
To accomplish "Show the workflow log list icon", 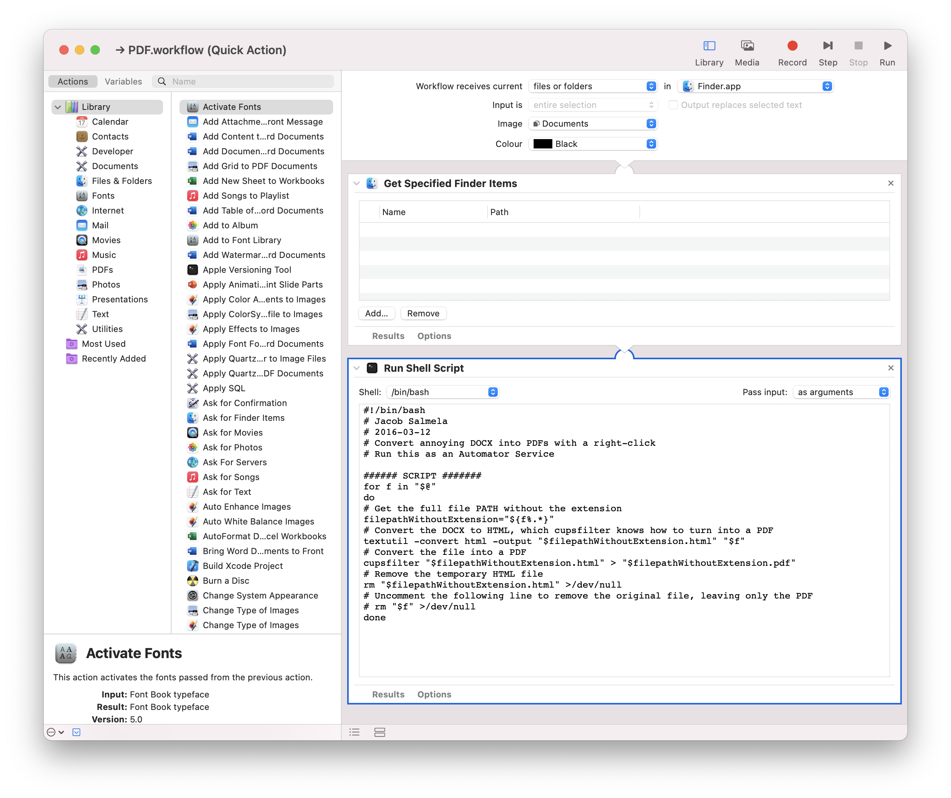I will point(355,732).
